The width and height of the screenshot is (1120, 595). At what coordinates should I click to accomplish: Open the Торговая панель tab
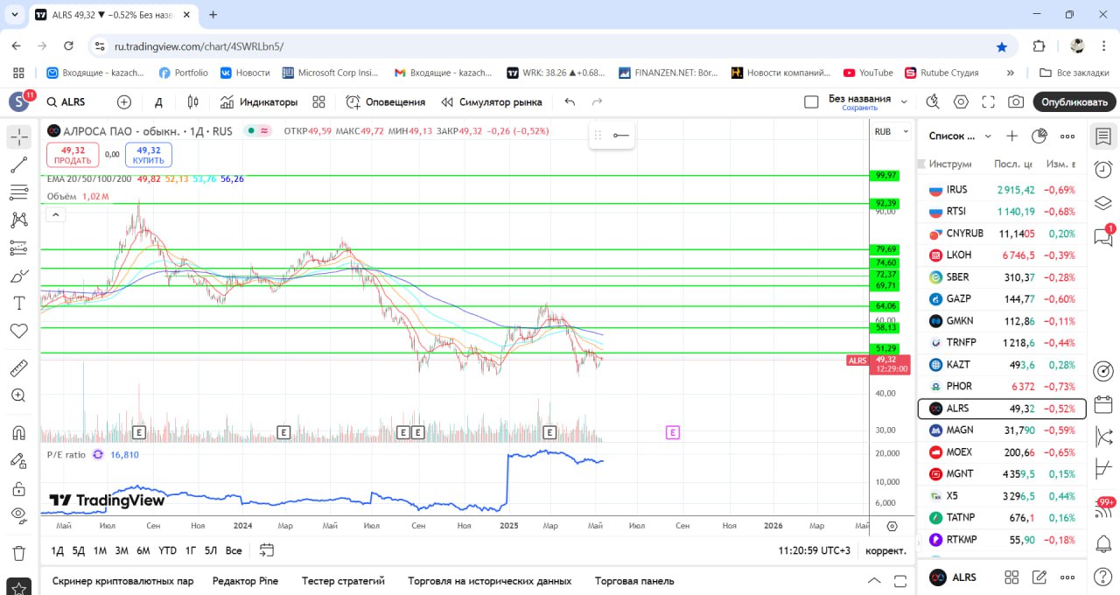(634, 581)
